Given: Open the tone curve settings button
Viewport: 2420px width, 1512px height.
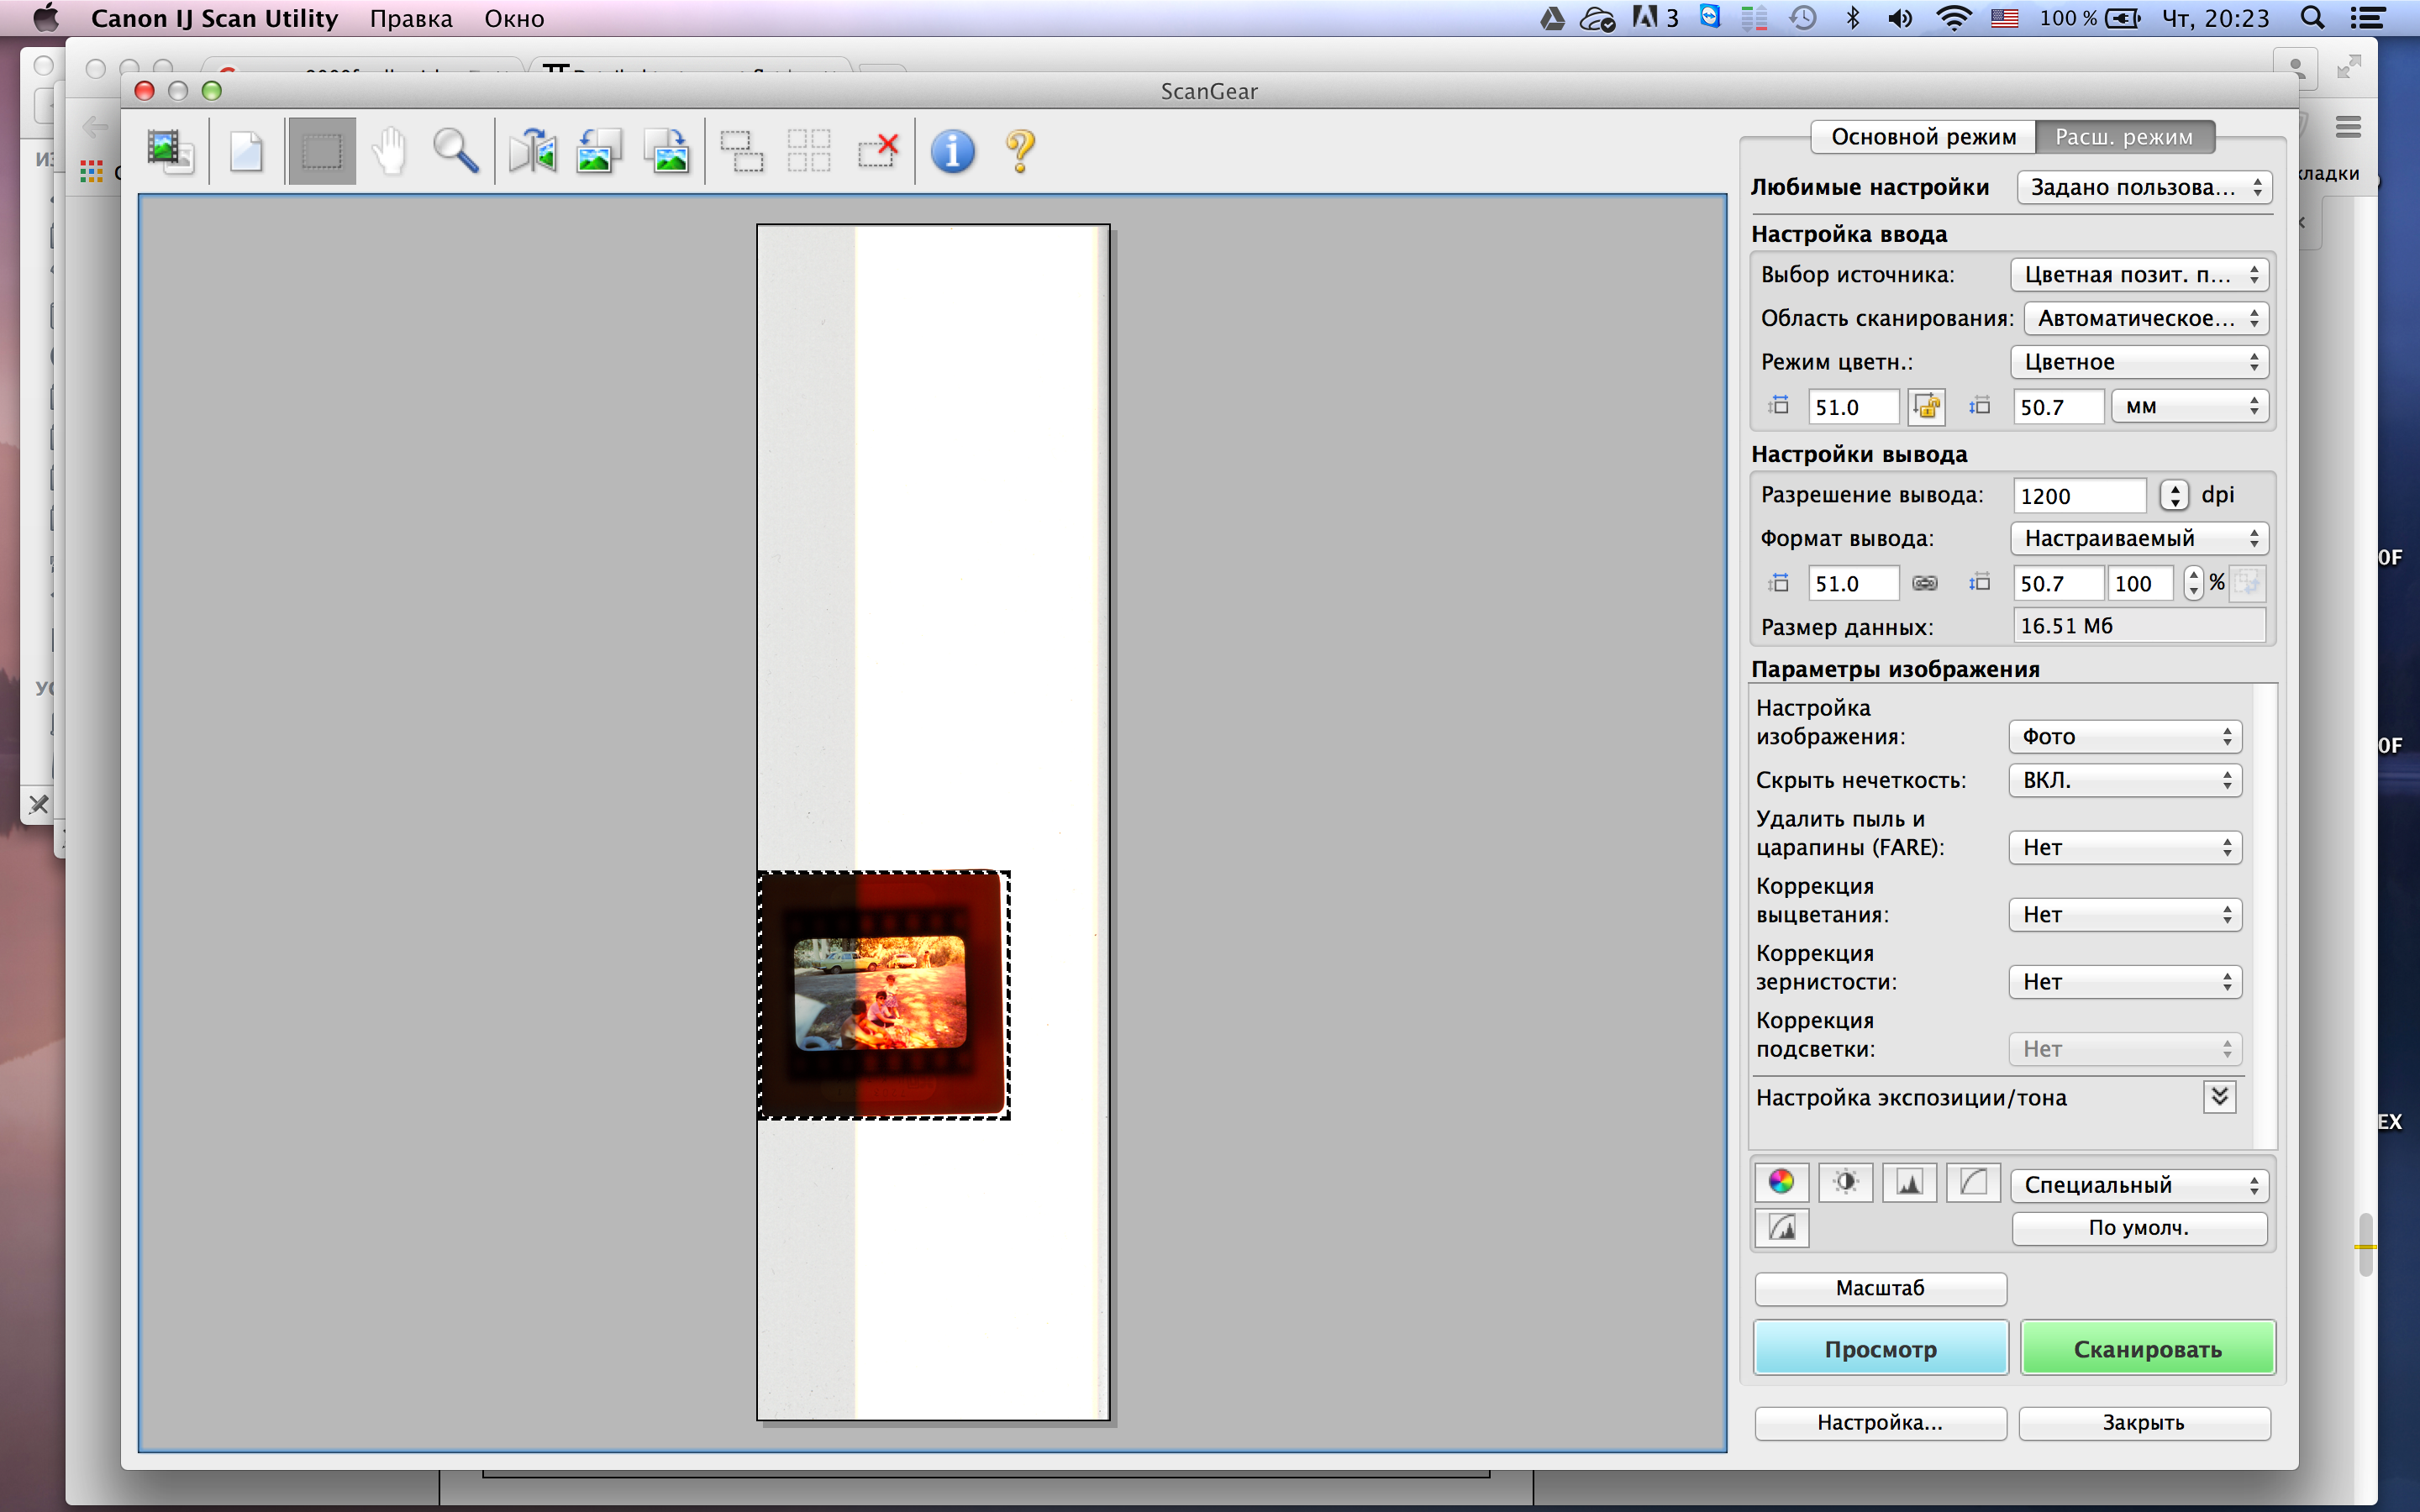Looking at the screenshot, I should click(x=1972, y=1182).
